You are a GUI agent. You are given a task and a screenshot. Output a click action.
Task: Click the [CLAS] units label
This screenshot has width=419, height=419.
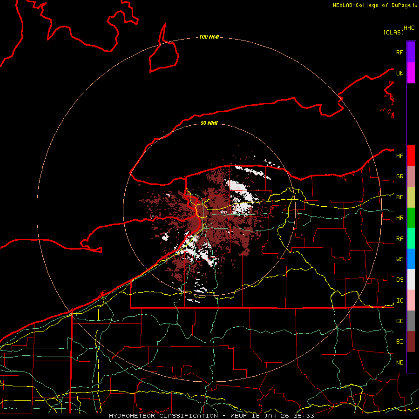pyautogui.click(x=393, y=32)
